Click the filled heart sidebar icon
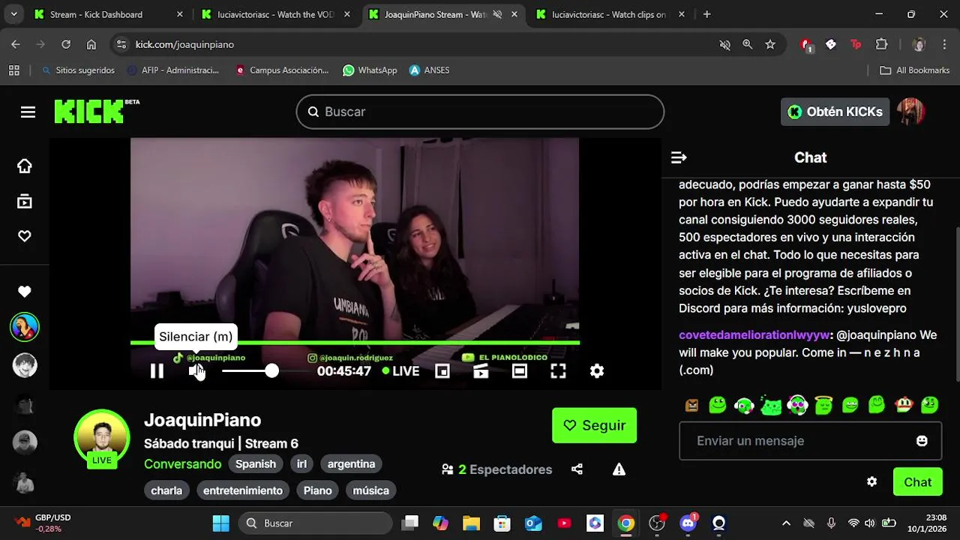Screen dimensions: 960x540 [25, 292]
